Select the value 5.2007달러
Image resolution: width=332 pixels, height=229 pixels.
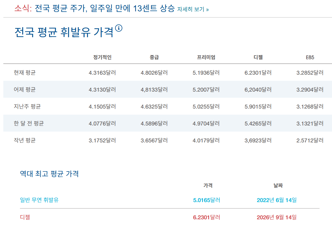(206, 90)
